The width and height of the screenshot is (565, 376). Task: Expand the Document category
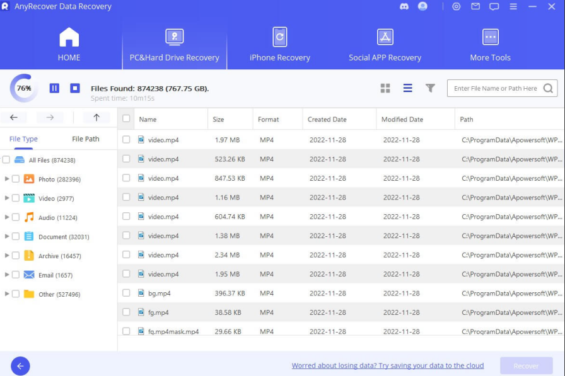point(6,236)
